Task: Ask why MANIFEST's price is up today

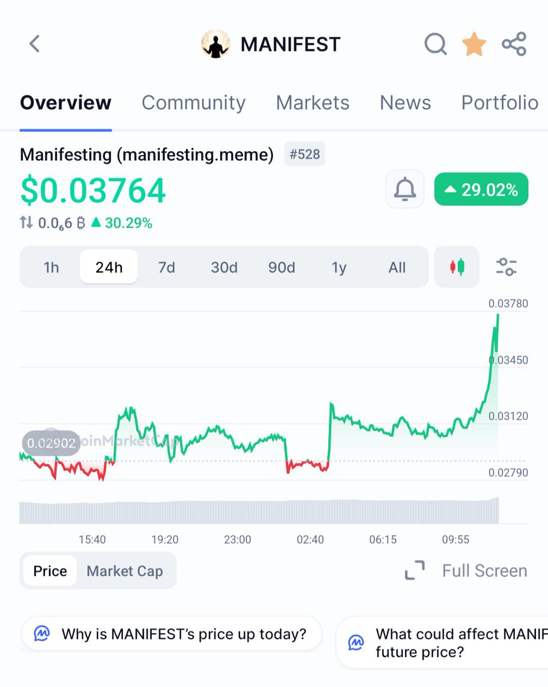Action: pos(172,634)
